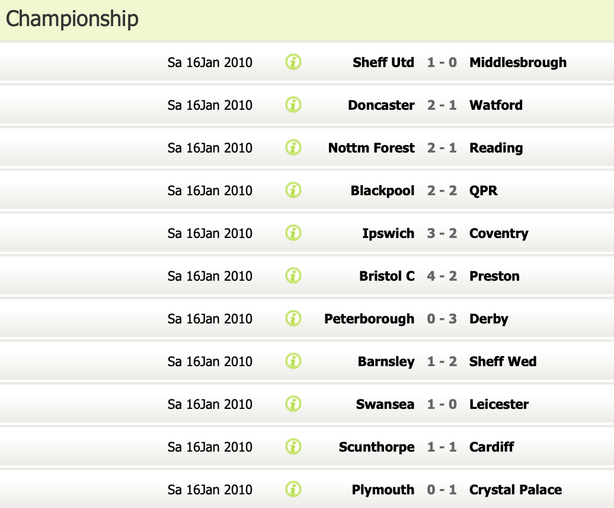
Task: Open the Middlesbrough team link
Action: pyautogui.click(x=517, y=62)
